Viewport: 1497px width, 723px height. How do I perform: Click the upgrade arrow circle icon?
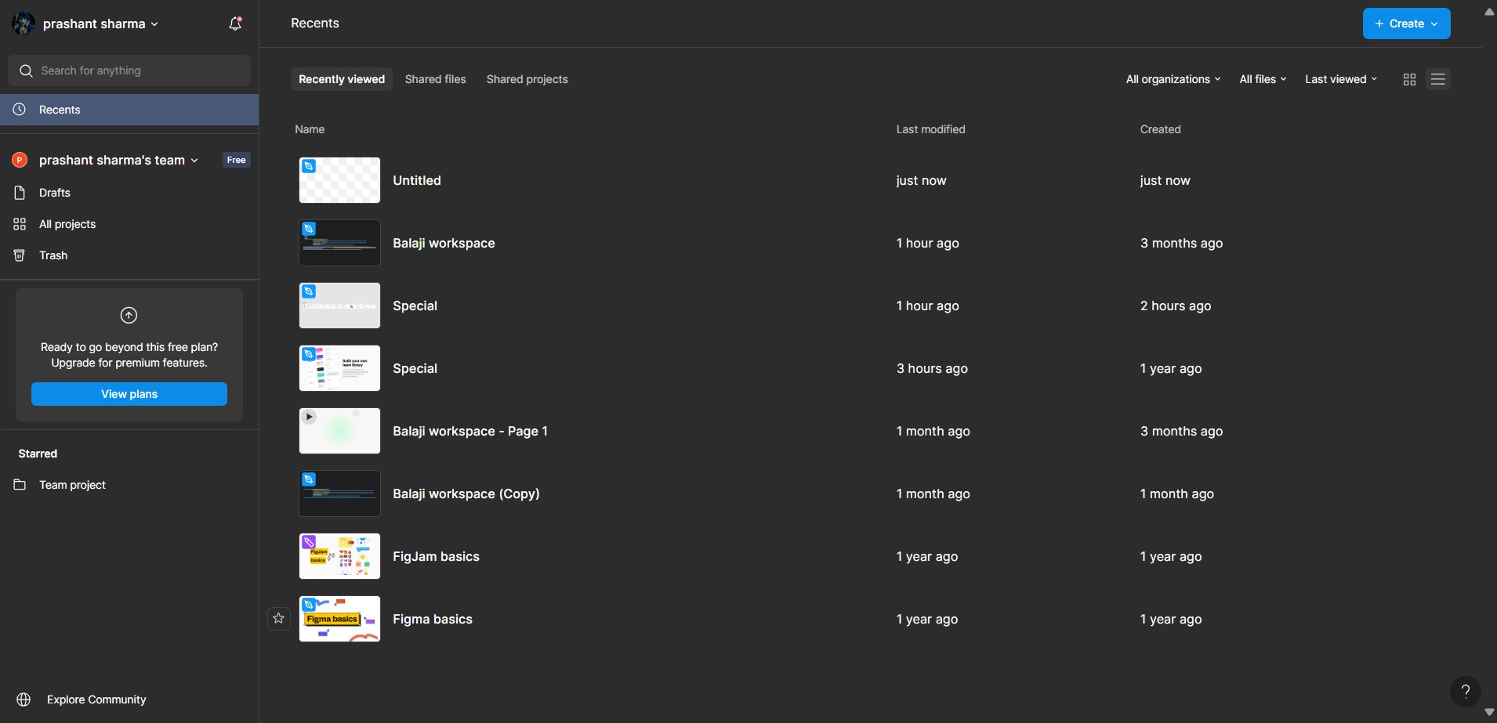[129, 315]
